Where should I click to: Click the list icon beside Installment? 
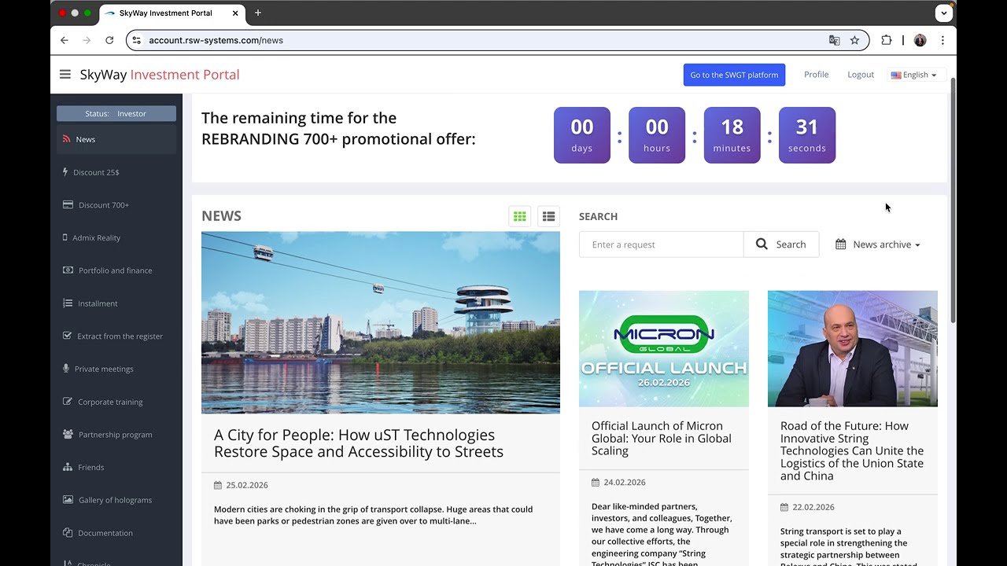(67, 303)
